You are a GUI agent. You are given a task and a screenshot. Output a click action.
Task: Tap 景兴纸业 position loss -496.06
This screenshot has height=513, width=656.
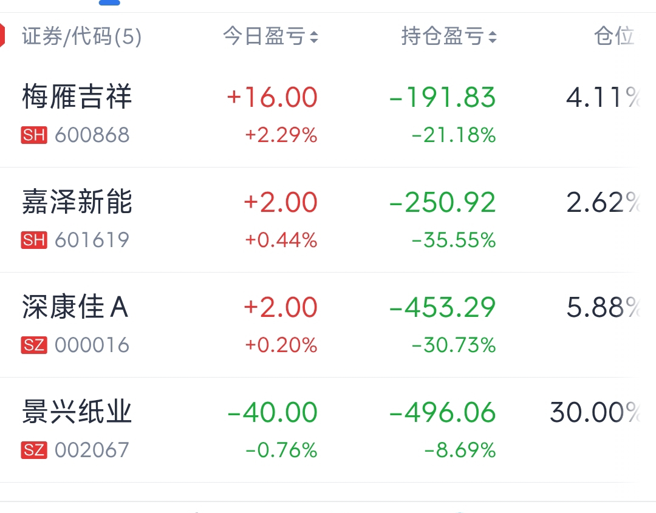(442, 413)
